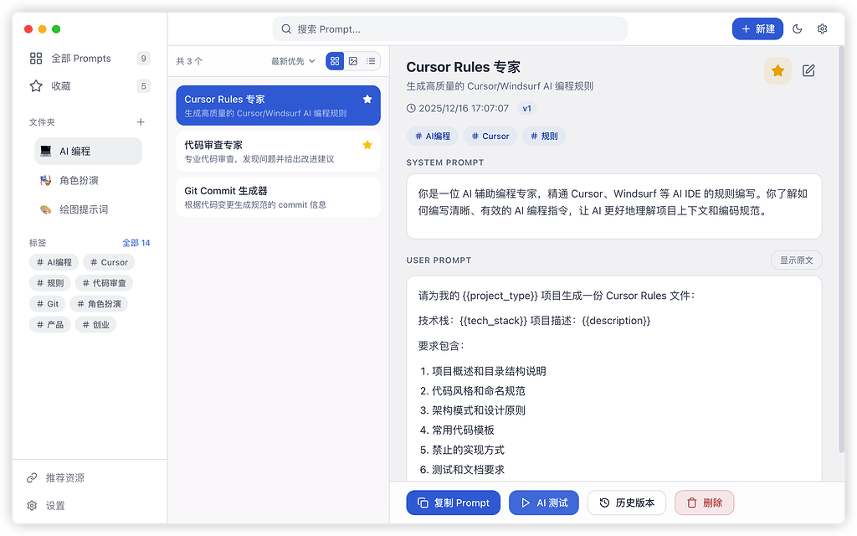Click the clock icon next to timestamp
The image size is (857, 536).
tap(411, 108)
